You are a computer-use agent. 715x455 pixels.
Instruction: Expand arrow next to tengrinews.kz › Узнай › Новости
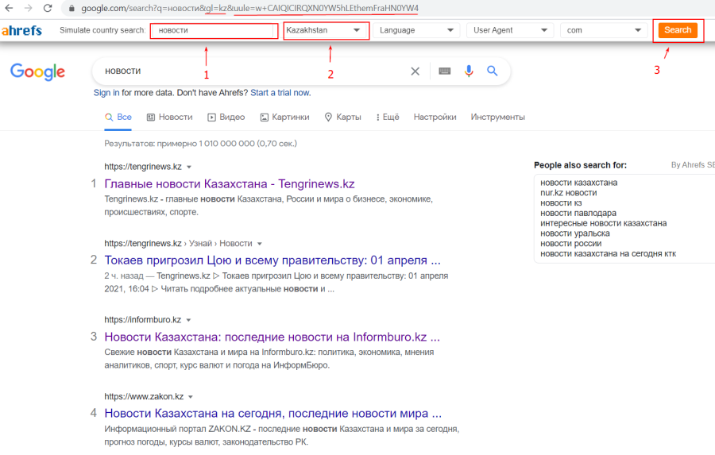coord(260,244)
